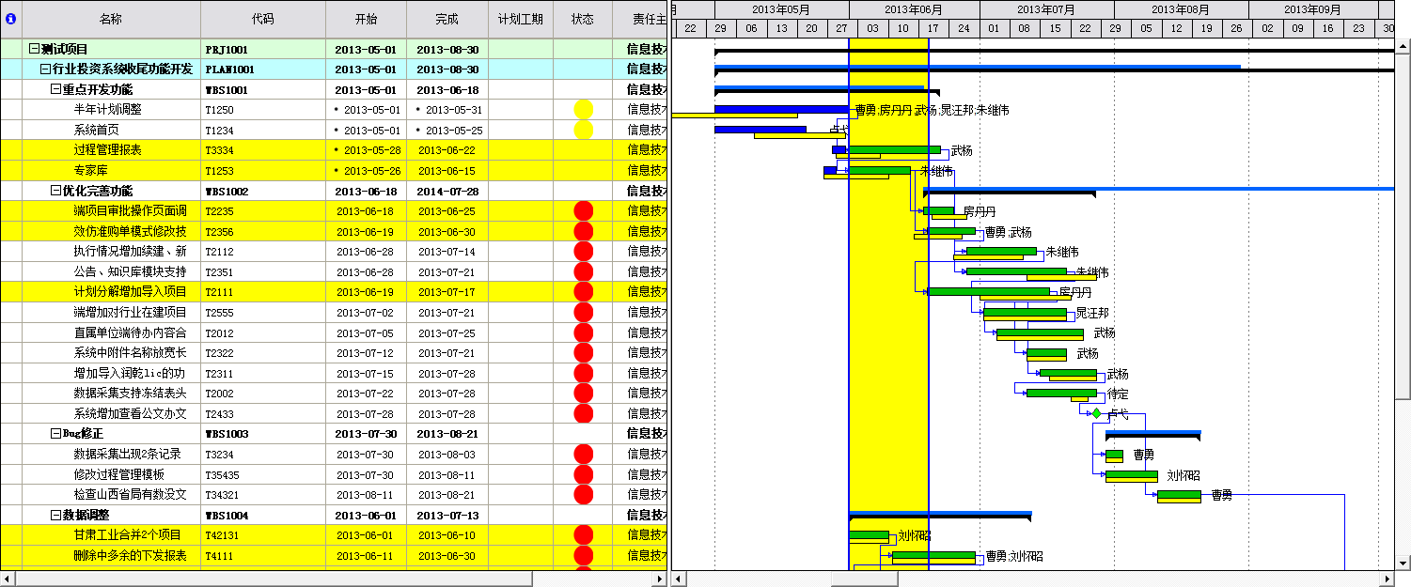1411x587 pixels.
Task: Click left arrow of task table scrollbar
Action: [x=8, y=579]
